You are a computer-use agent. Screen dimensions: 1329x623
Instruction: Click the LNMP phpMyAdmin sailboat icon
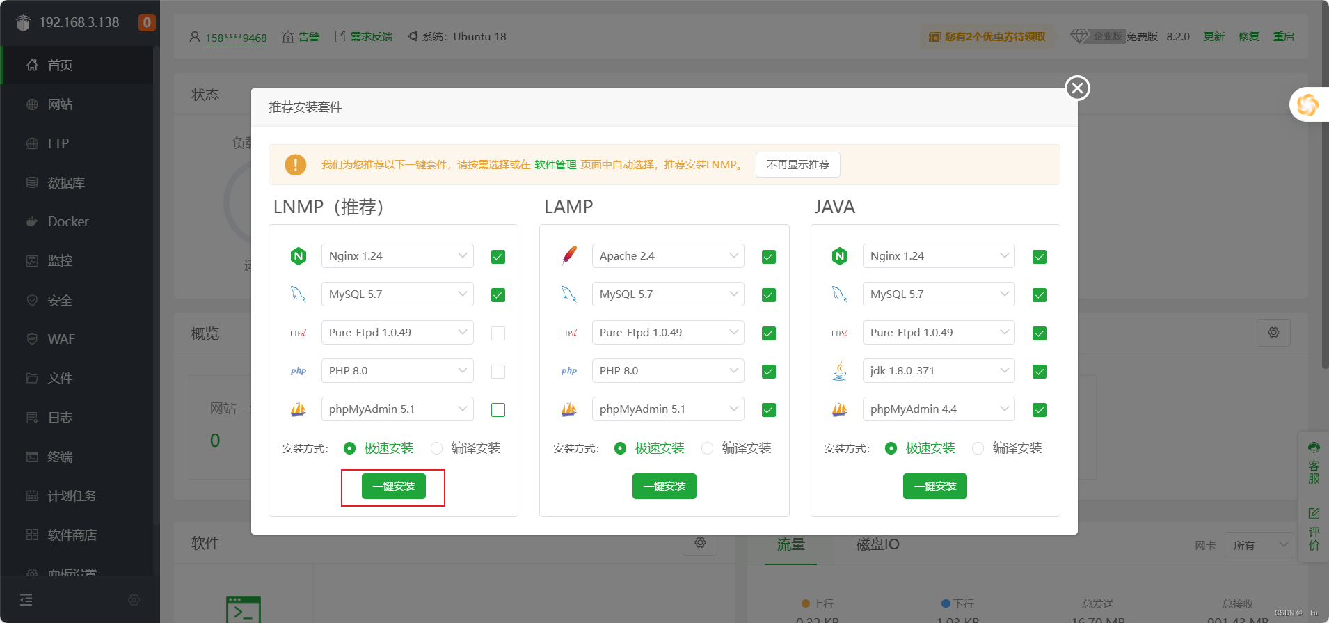tap(299, 409)
